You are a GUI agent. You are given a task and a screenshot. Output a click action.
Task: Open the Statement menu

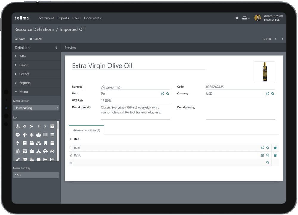46,18
